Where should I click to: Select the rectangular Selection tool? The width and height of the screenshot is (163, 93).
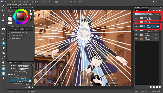(3, 29)
